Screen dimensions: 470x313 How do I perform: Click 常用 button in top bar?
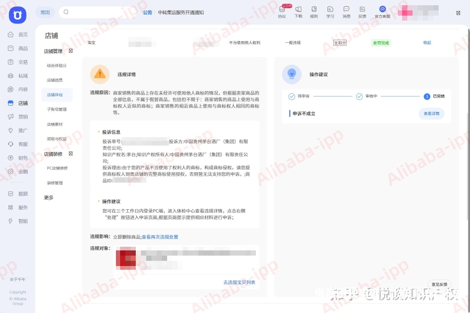click(x=45, y=13)
